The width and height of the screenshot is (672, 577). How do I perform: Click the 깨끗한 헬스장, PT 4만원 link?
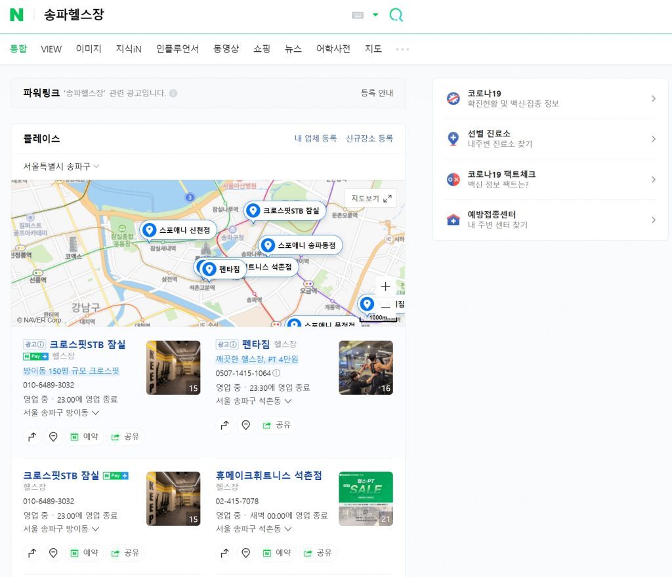pyautogui.click(x=257, y=359)
